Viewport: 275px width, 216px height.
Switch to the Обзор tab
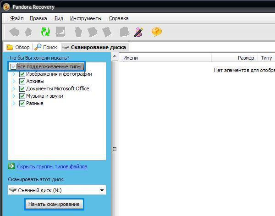[x=18, y=47]
